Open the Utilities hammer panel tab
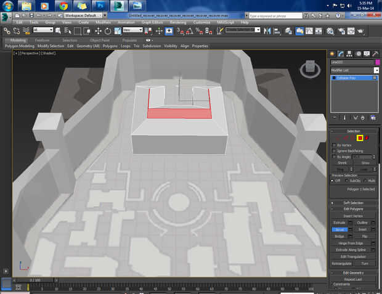382x294 pixels. click(x=375, y=54)
